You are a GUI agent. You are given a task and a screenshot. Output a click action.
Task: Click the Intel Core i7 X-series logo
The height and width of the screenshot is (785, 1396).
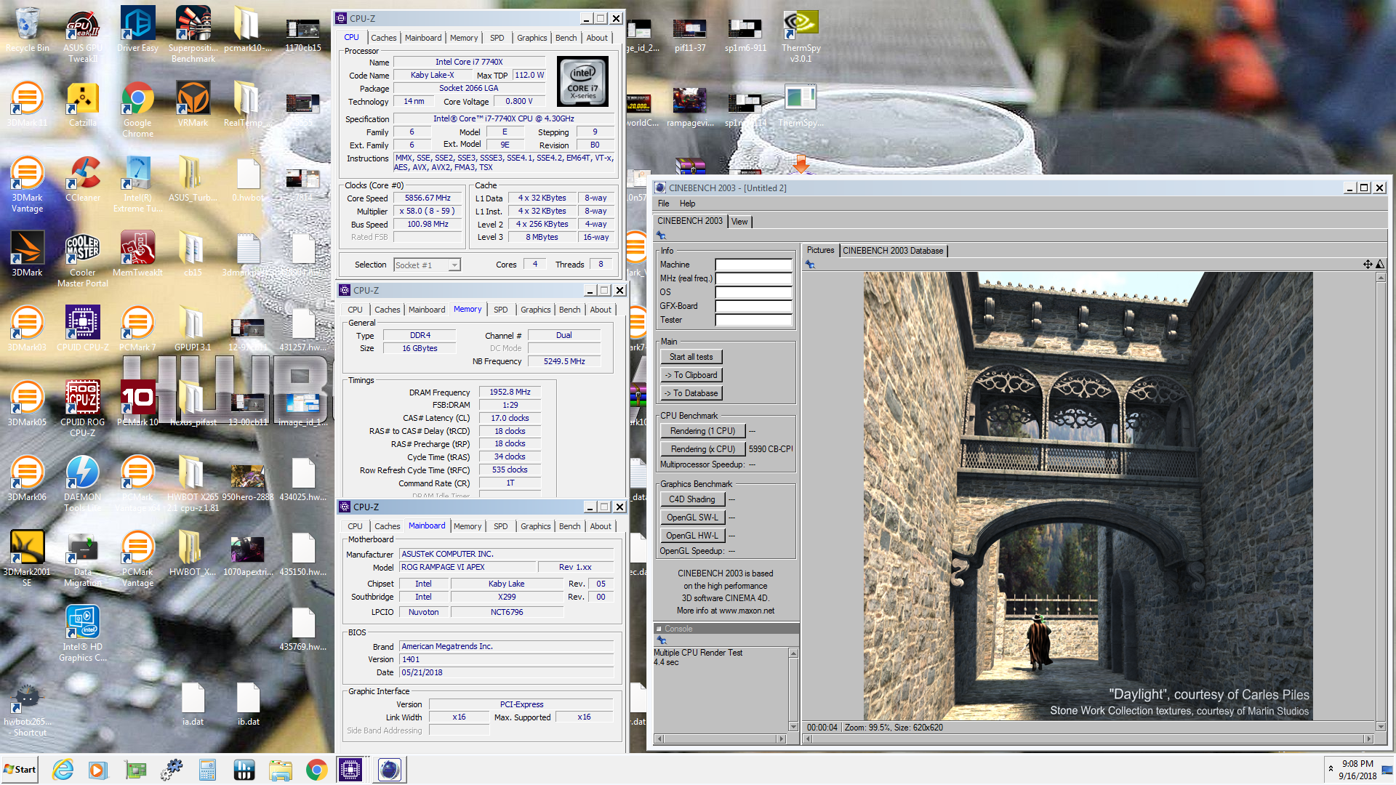[582, 81]
